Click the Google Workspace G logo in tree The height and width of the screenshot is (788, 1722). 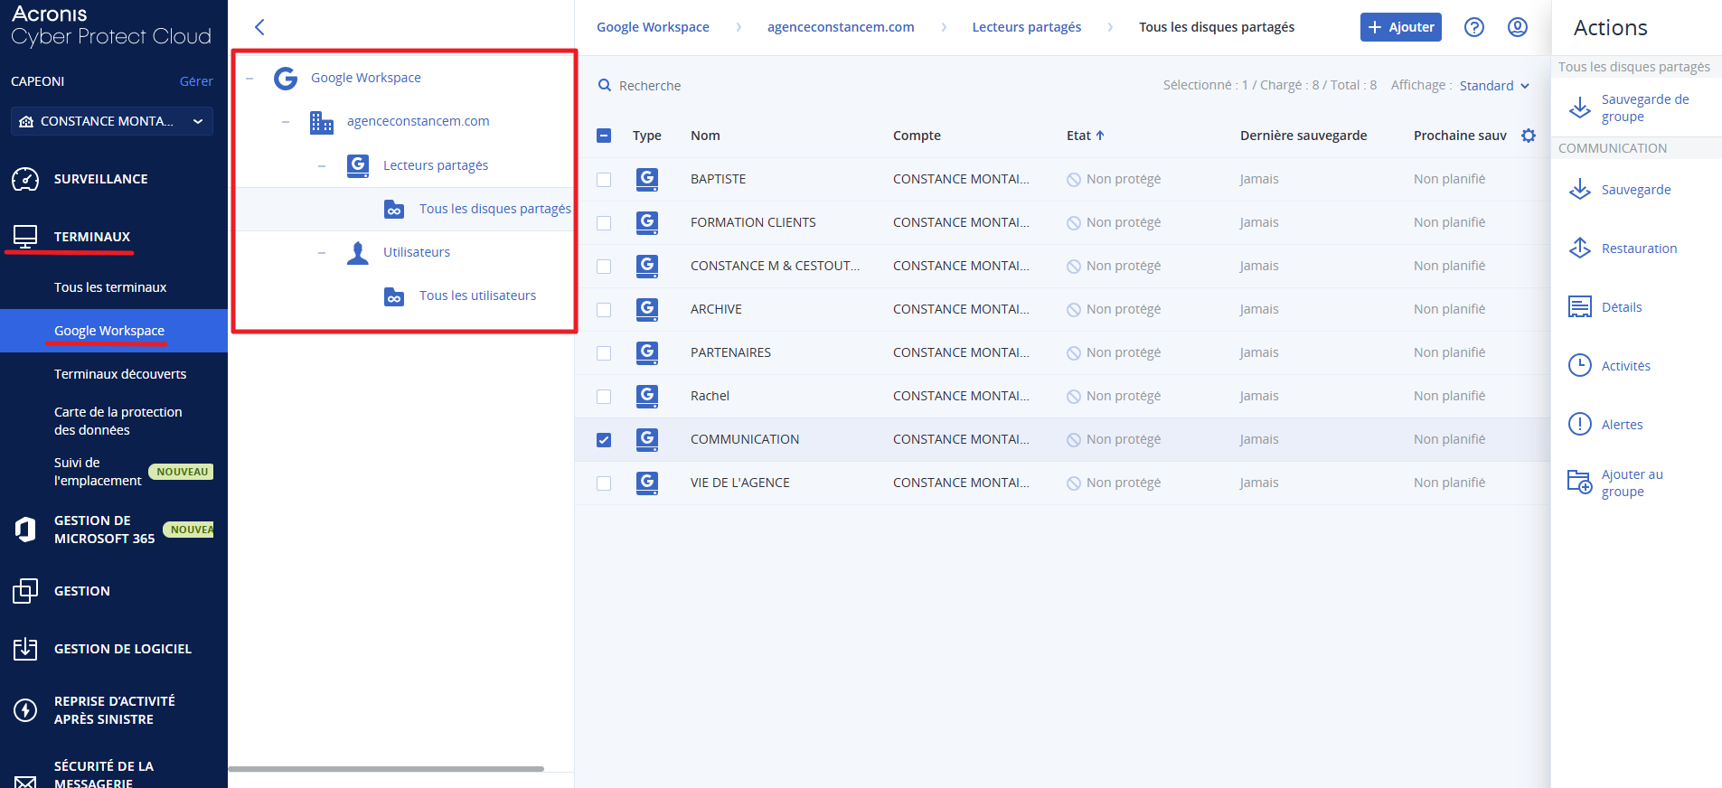[x=286, y=79]
